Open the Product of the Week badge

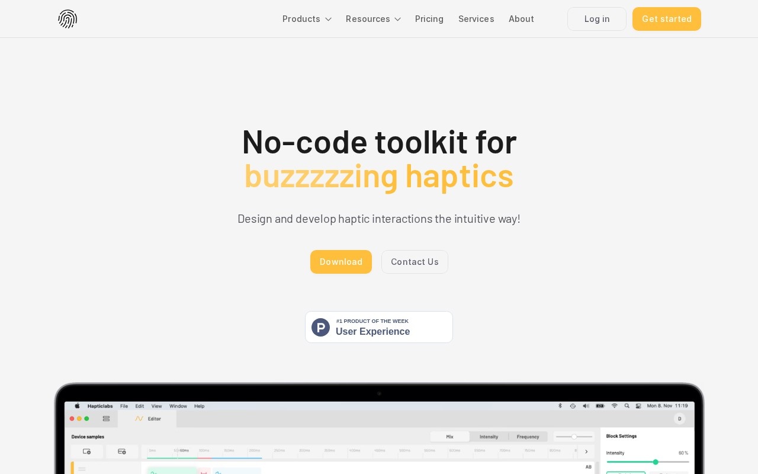click(x=379, y=327)
